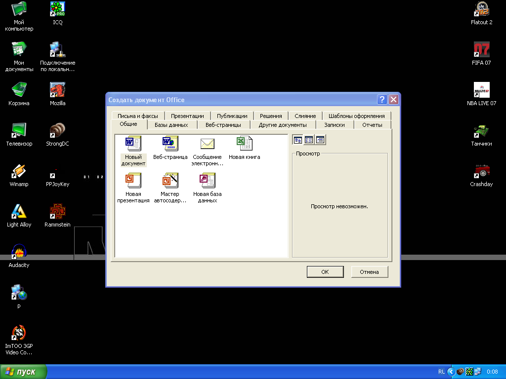Select Rammstein desktop shortcut
This screenshot has height=379, width=506.
tap(58, 216)
